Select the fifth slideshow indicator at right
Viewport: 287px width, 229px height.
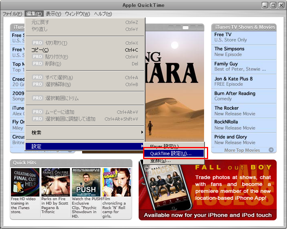click(200, 28)
